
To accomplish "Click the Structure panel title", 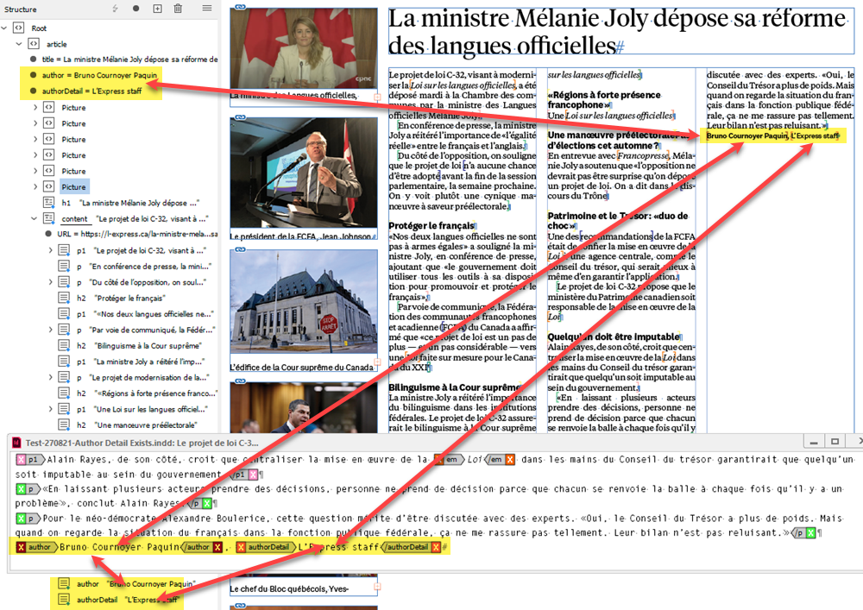I will point(21,9).
